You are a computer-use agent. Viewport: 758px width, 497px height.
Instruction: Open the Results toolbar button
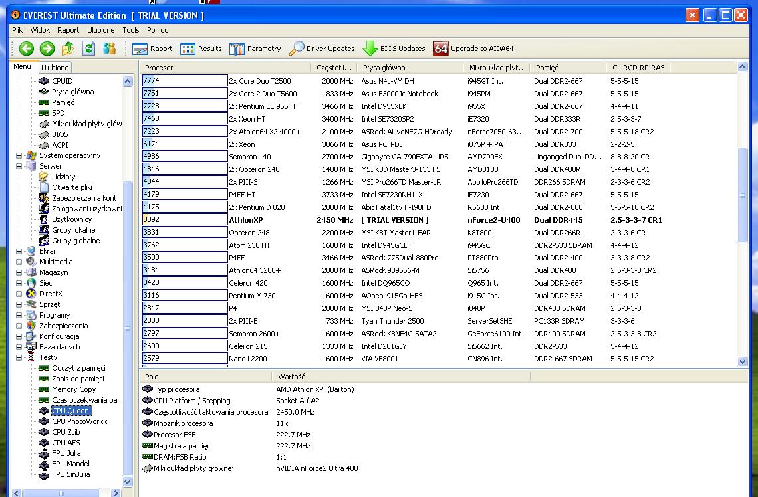[x=201, y=49]
